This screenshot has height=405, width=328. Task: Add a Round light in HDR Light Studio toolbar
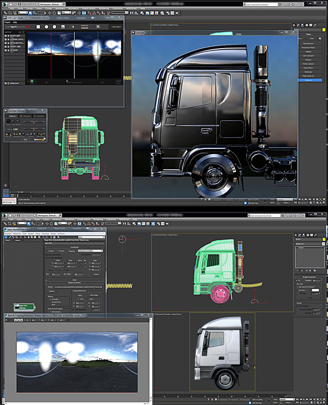click(x=46, y=27)
